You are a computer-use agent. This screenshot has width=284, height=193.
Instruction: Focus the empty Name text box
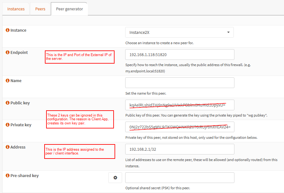[180, 83]
